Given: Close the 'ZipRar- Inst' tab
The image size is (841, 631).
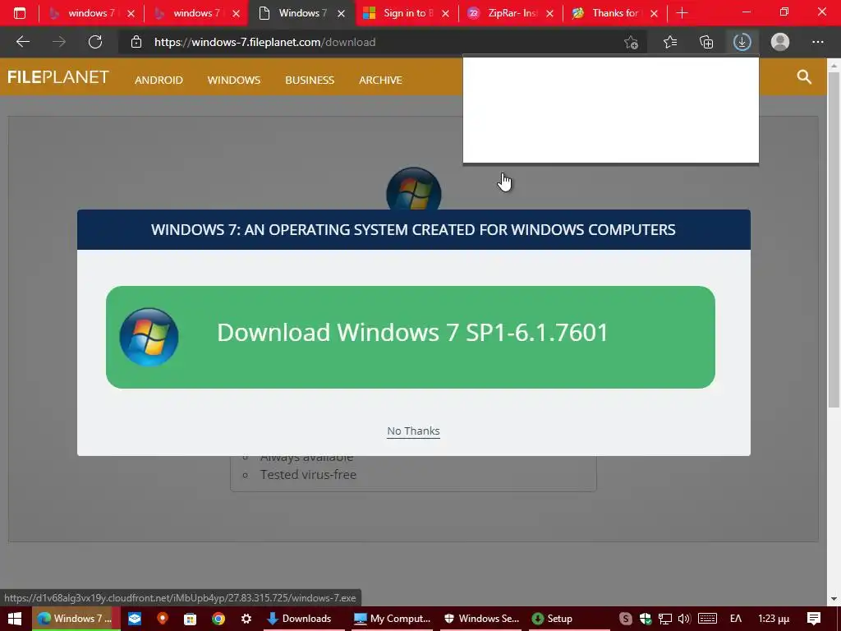Looking at the screenshot, I should (x=549, y=13).
